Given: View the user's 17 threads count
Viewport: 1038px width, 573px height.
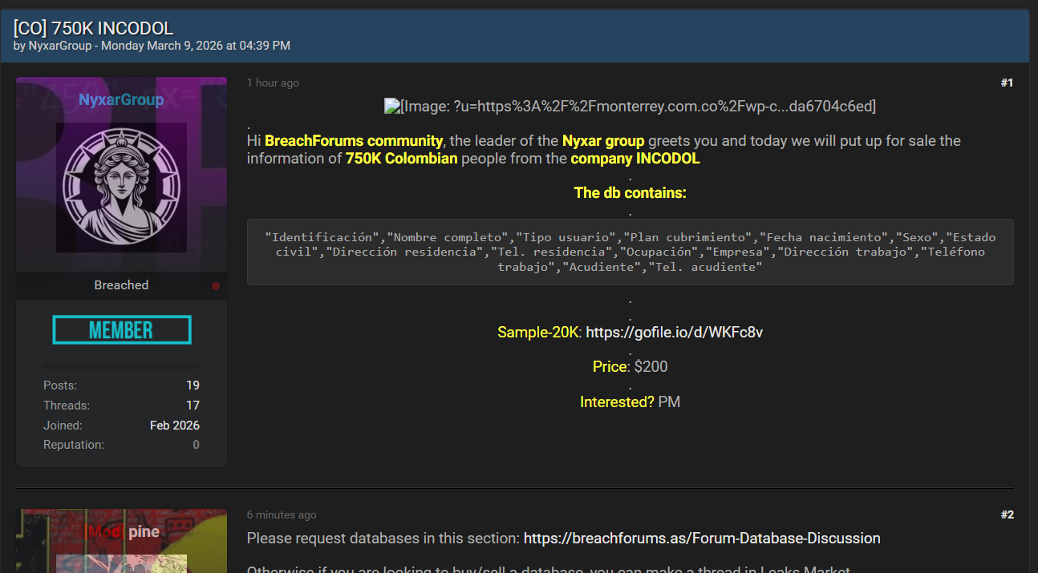Looking at the screenshot, I should [x=193, y=406].
